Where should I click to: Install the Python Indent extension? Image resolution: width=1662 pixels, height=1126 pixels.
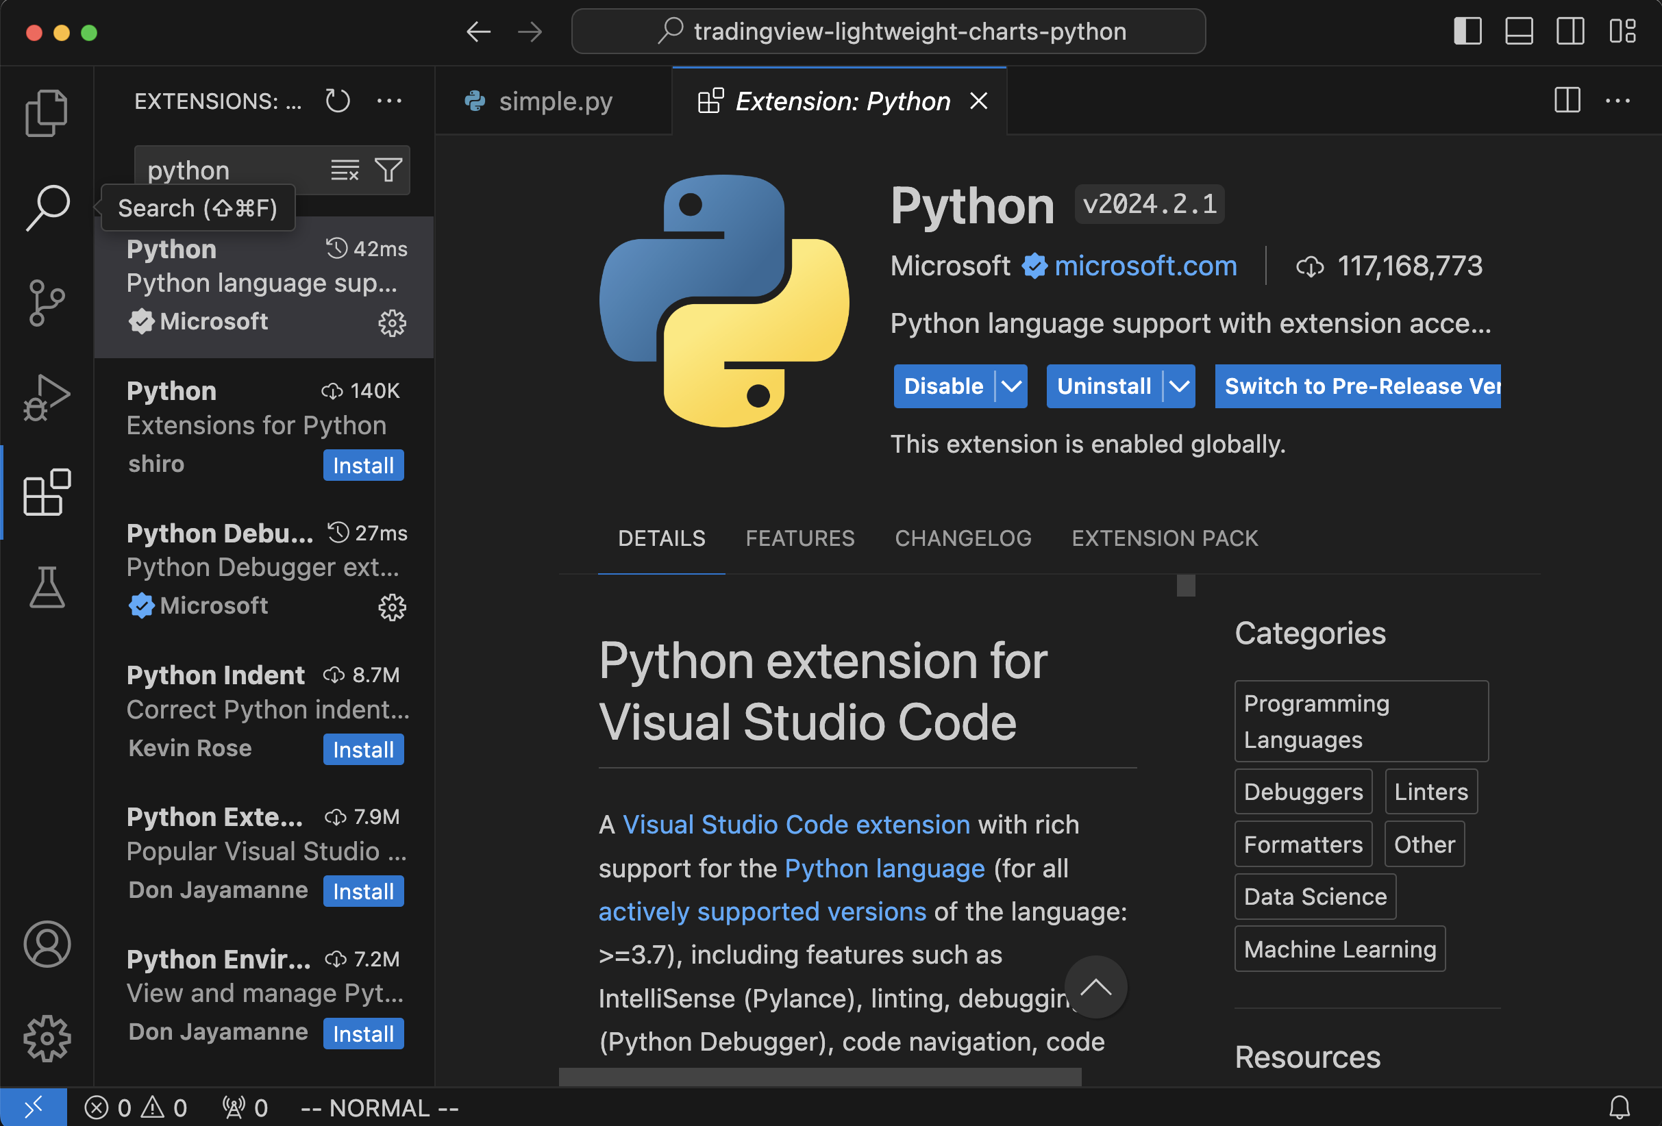tap(362, 749)
